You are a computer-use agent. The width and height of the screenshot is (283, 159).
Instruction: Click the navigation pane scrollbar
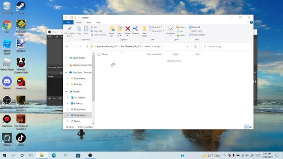(x=93, y=78)
